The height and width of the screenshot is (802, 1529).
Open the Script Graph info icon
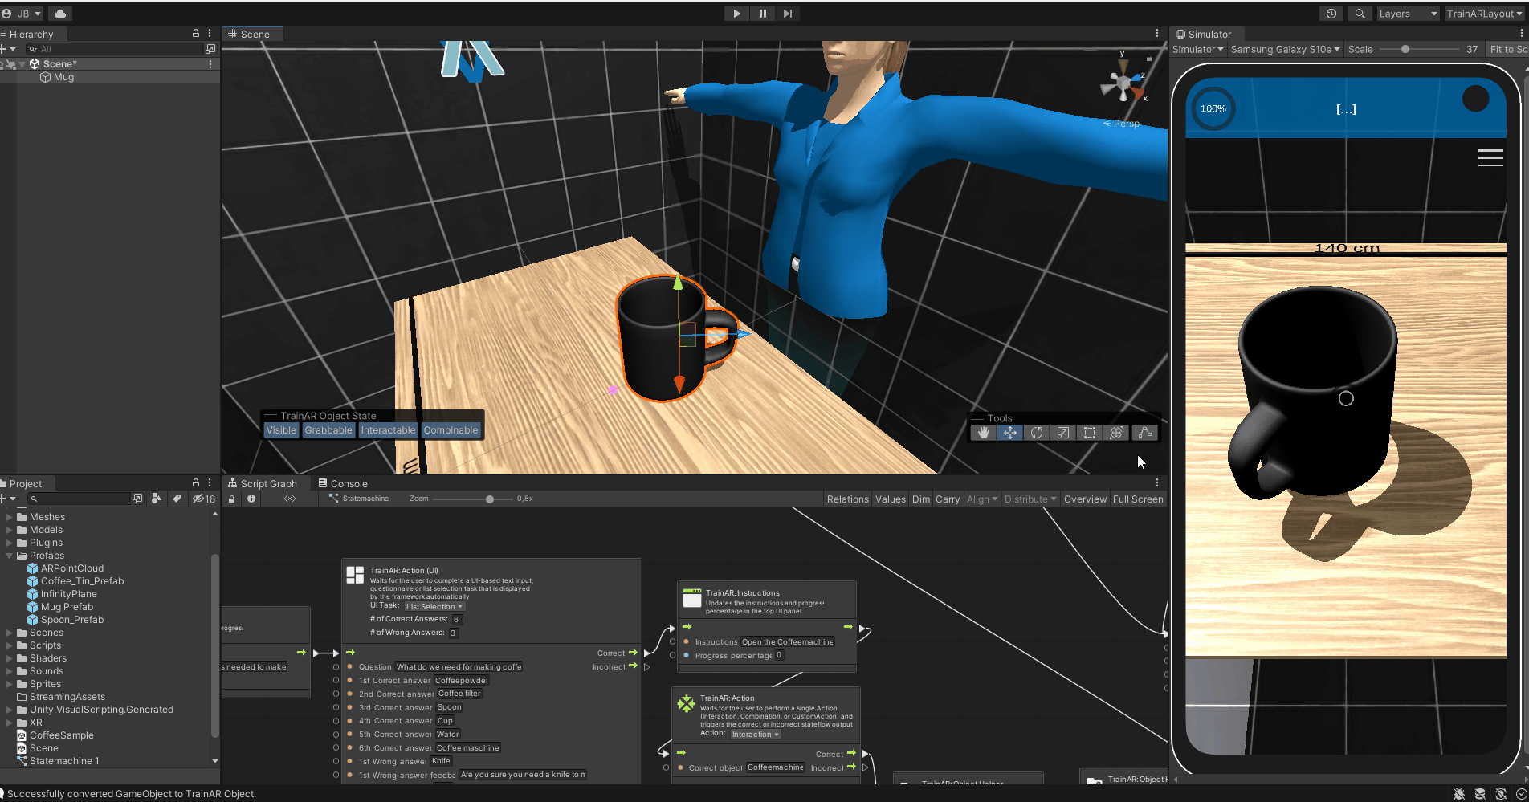[x=251, y=499]
